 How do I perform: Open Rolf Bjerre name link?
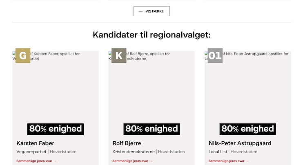click(x=126, y=143)
